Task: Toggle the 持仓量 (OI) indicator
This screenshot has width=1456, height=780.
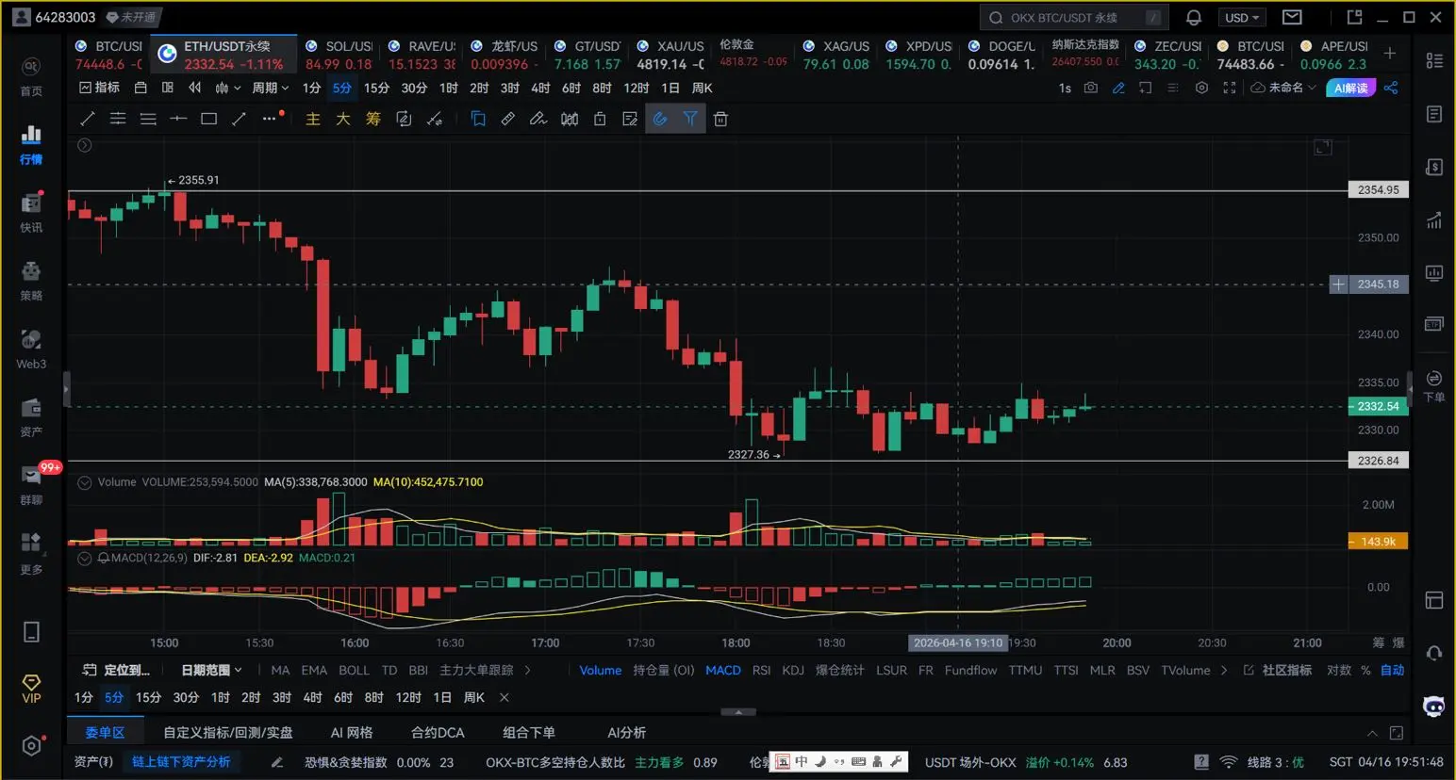Action: point(664,670)
